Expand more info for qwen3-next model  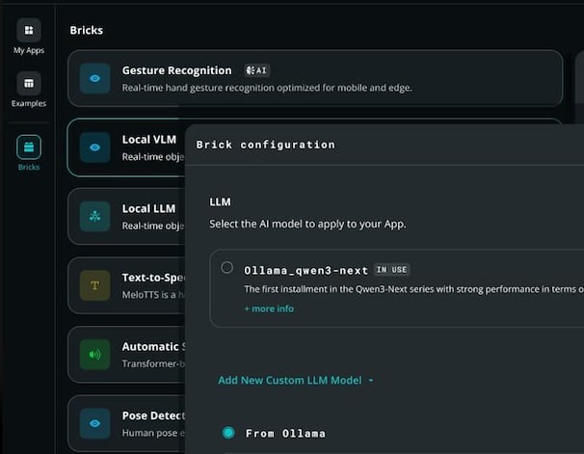[x=269, y=308]
